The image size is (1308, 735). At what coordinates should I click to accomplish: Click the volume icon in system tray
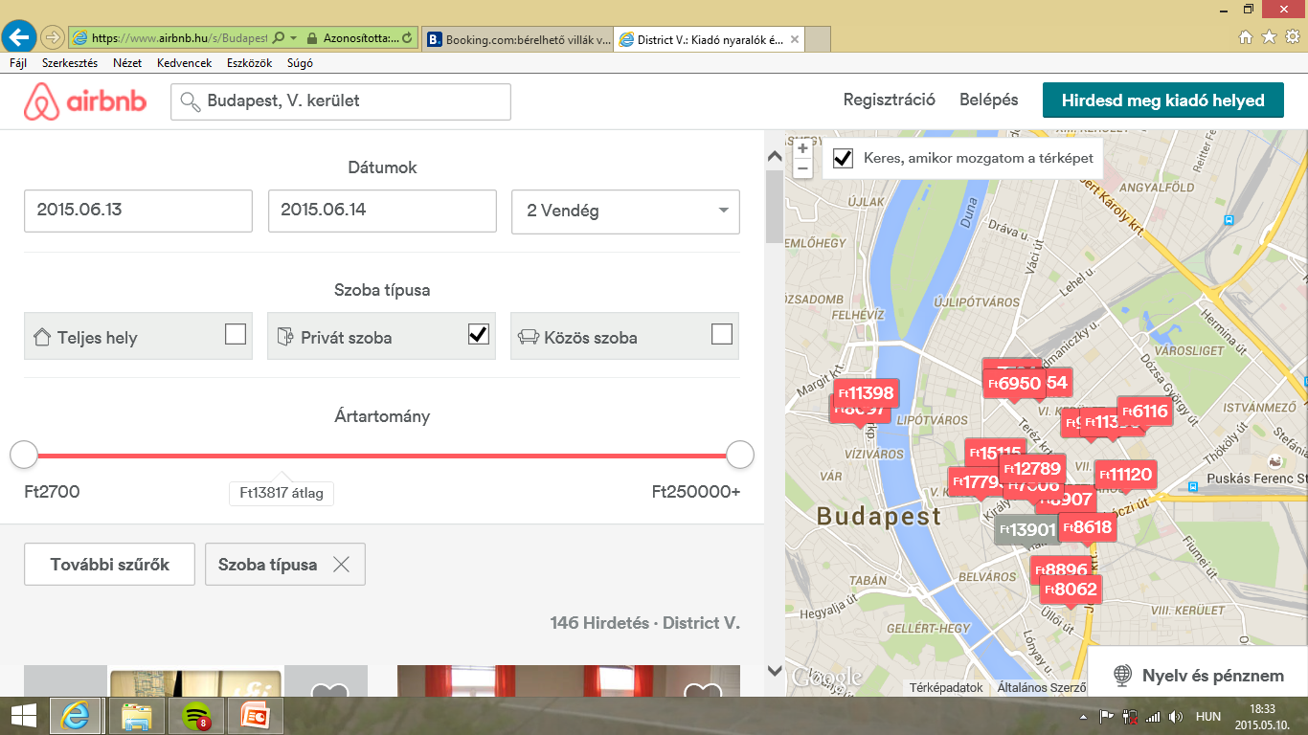tap(1176, 716)
